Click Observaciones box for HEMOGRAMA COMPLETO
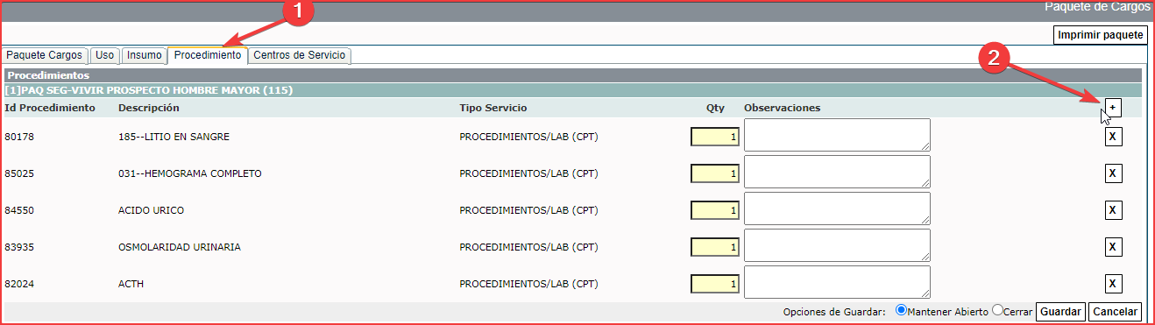The width and height of the screenshot is (1155, 325). (x=837, y=172)
